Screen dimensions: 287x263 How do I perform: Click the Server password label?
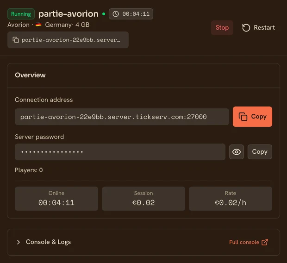click(x=39, y=137)
